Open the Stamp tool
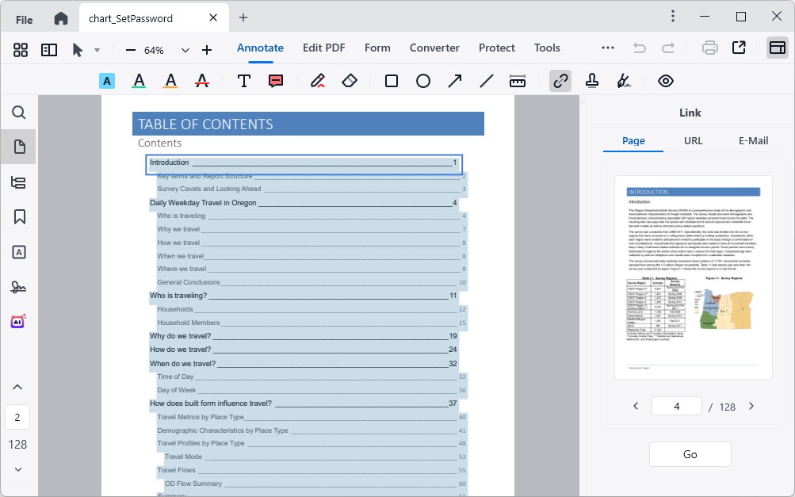The height and width of the screenshot is (497, 795). (592, 80)
